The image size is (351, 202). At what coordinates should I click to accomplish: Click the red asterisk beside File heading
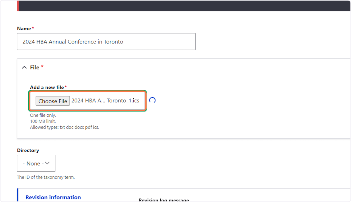coord(42,67)
